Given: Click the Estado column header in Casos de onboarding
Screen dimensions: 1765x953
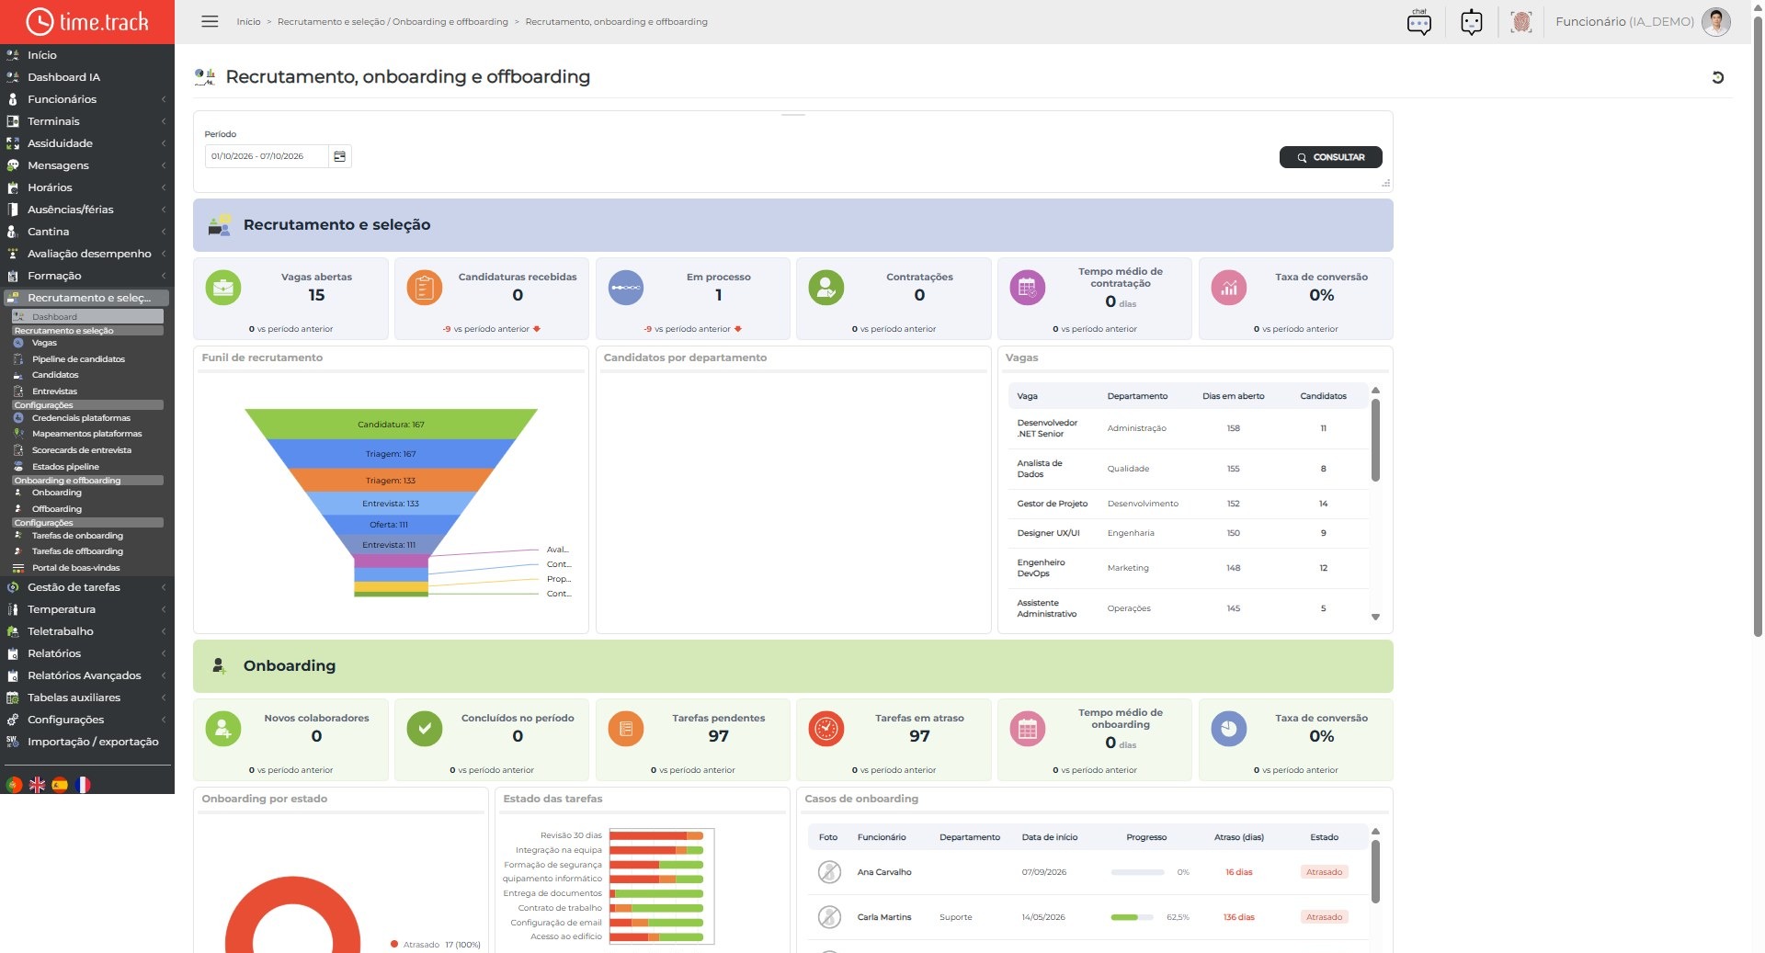Looking at the screenshot, I should 1324,837.
